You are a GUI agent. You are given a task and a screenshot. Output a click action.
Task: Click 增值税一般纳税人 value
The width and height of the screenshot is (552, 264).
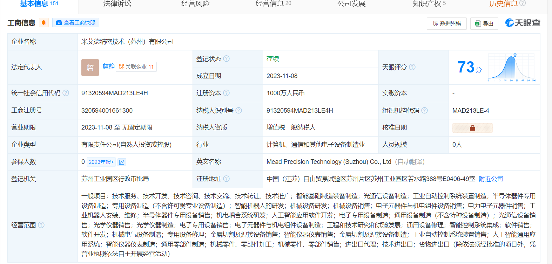coord(291,127)
